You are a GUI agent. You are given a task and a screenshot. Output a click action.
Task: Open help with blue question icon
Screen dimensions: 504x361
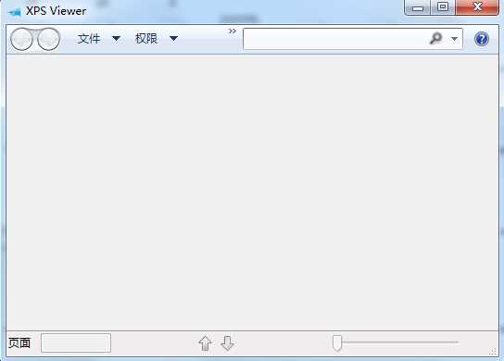pos(482,39)
